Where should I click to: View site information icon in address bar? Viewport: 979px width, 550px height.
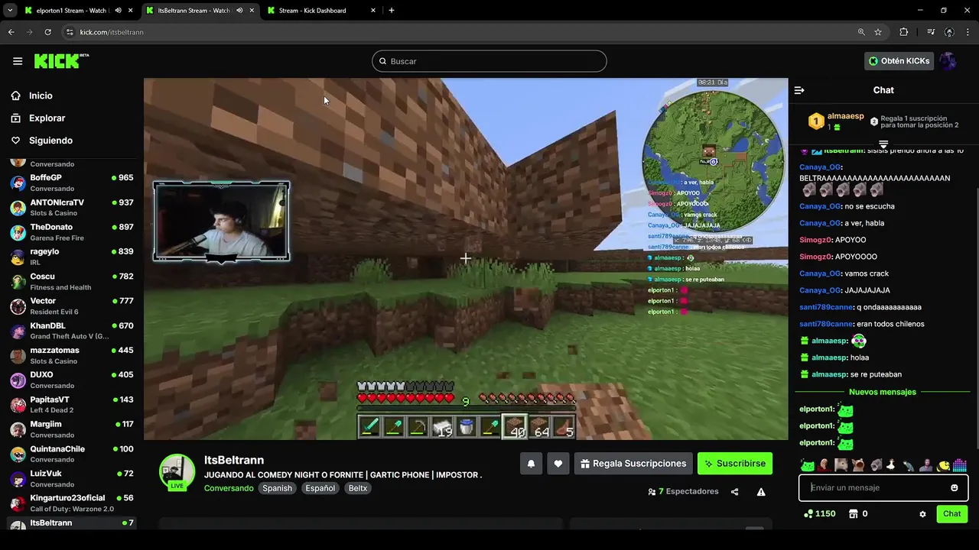tap(70, 32)
